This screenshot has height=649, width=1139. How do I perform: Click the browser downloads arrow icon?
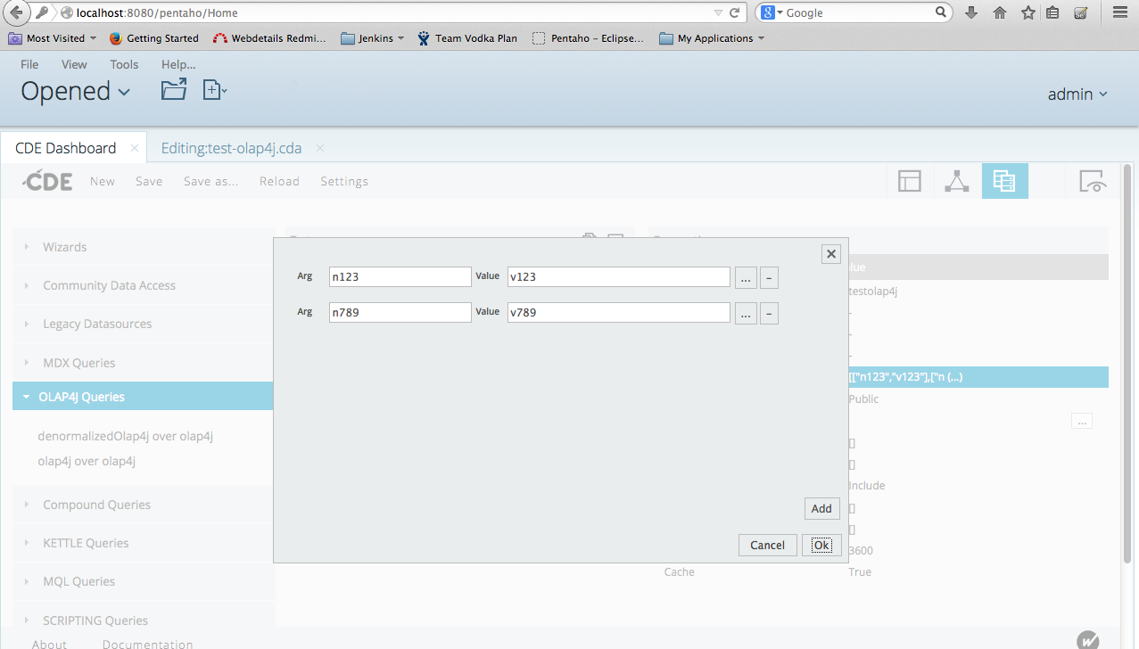(971, 12)
